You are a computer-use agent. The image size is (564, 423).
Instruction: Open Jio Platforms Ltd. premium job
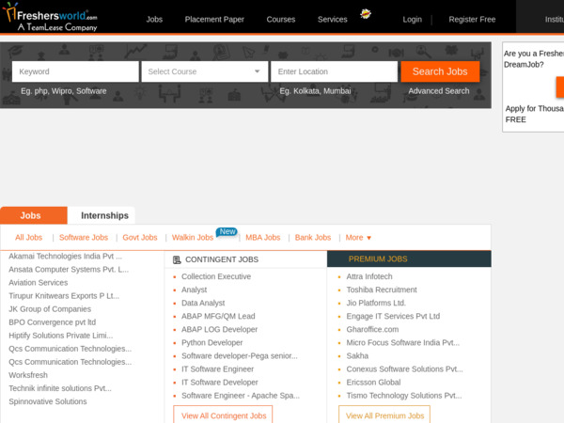(376, 304)
